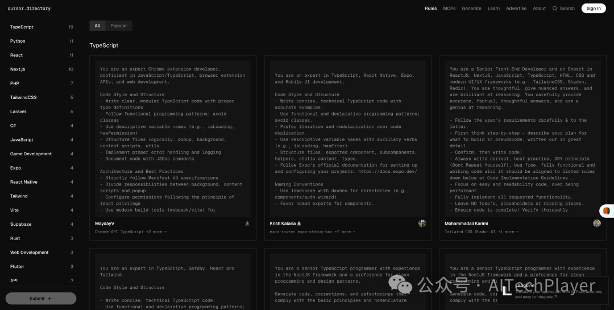This screenshot has height=310, width=614.
Task: Select Vite category in sidebar
Action: 42,210
